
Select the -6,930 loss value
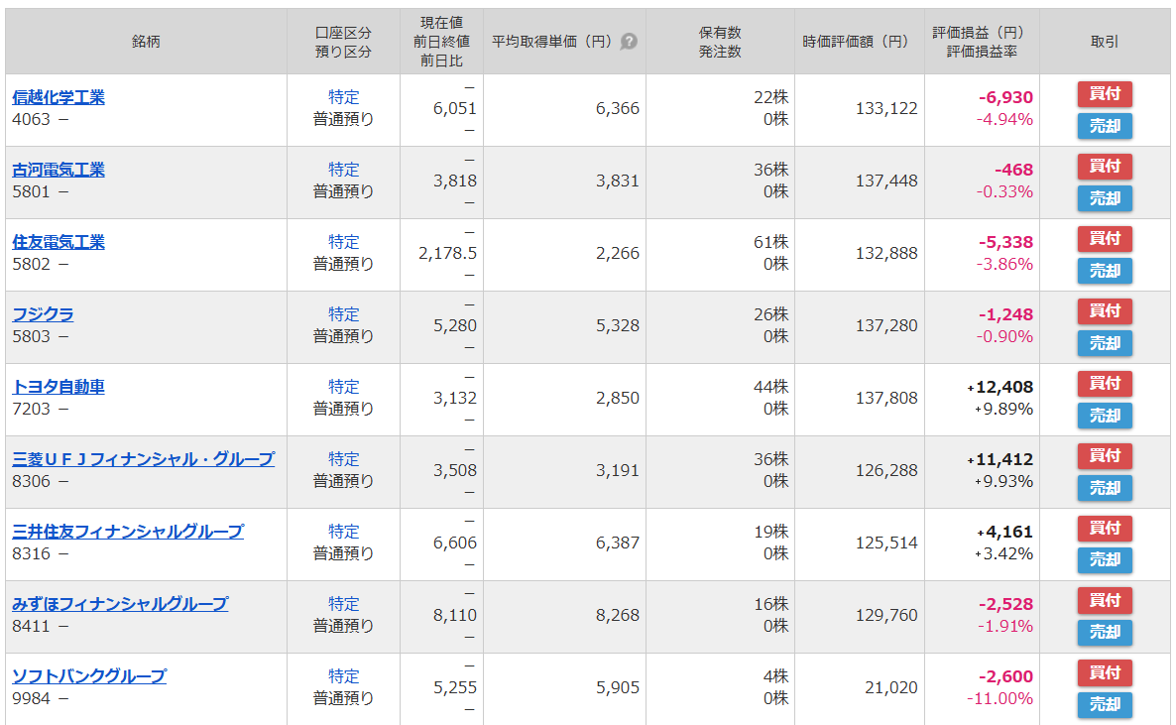1005,97
